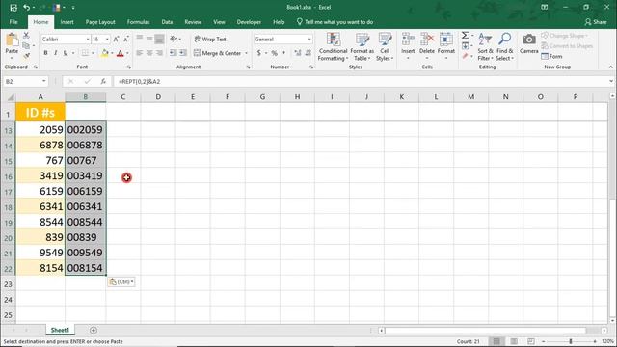Toggle Underline formatting

coord(66,53)
